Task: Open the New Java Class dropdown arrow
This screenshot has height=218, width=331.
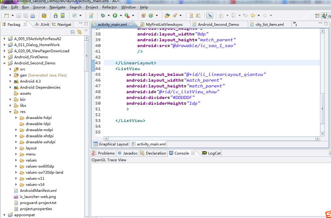Action: [x=157, y=15]
